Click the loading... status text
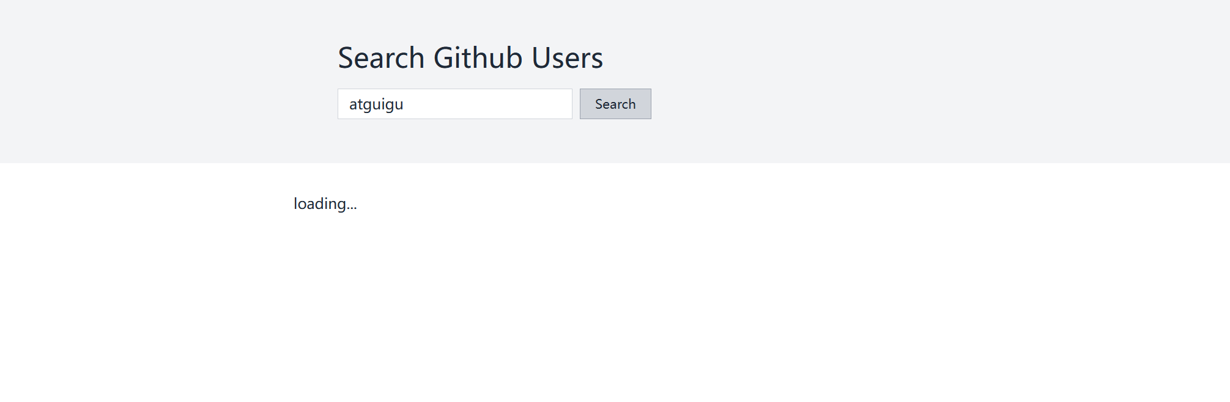 pos(325,204)
